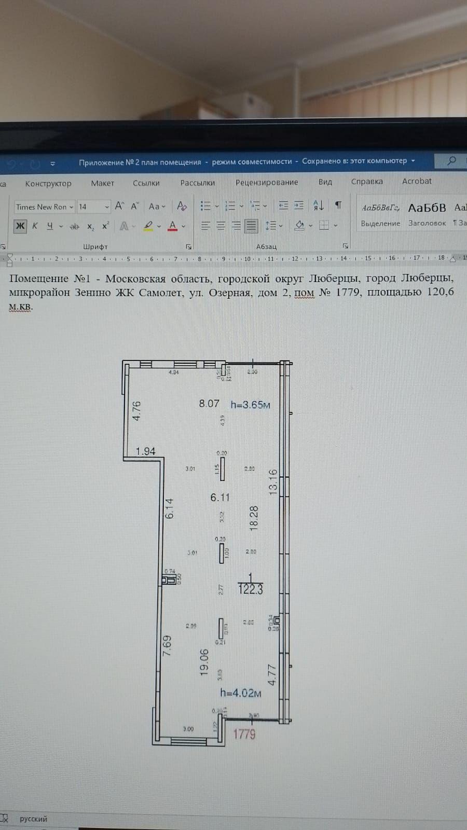
Task: Switch to the Макет tab
Action: [x=102, y=183]
